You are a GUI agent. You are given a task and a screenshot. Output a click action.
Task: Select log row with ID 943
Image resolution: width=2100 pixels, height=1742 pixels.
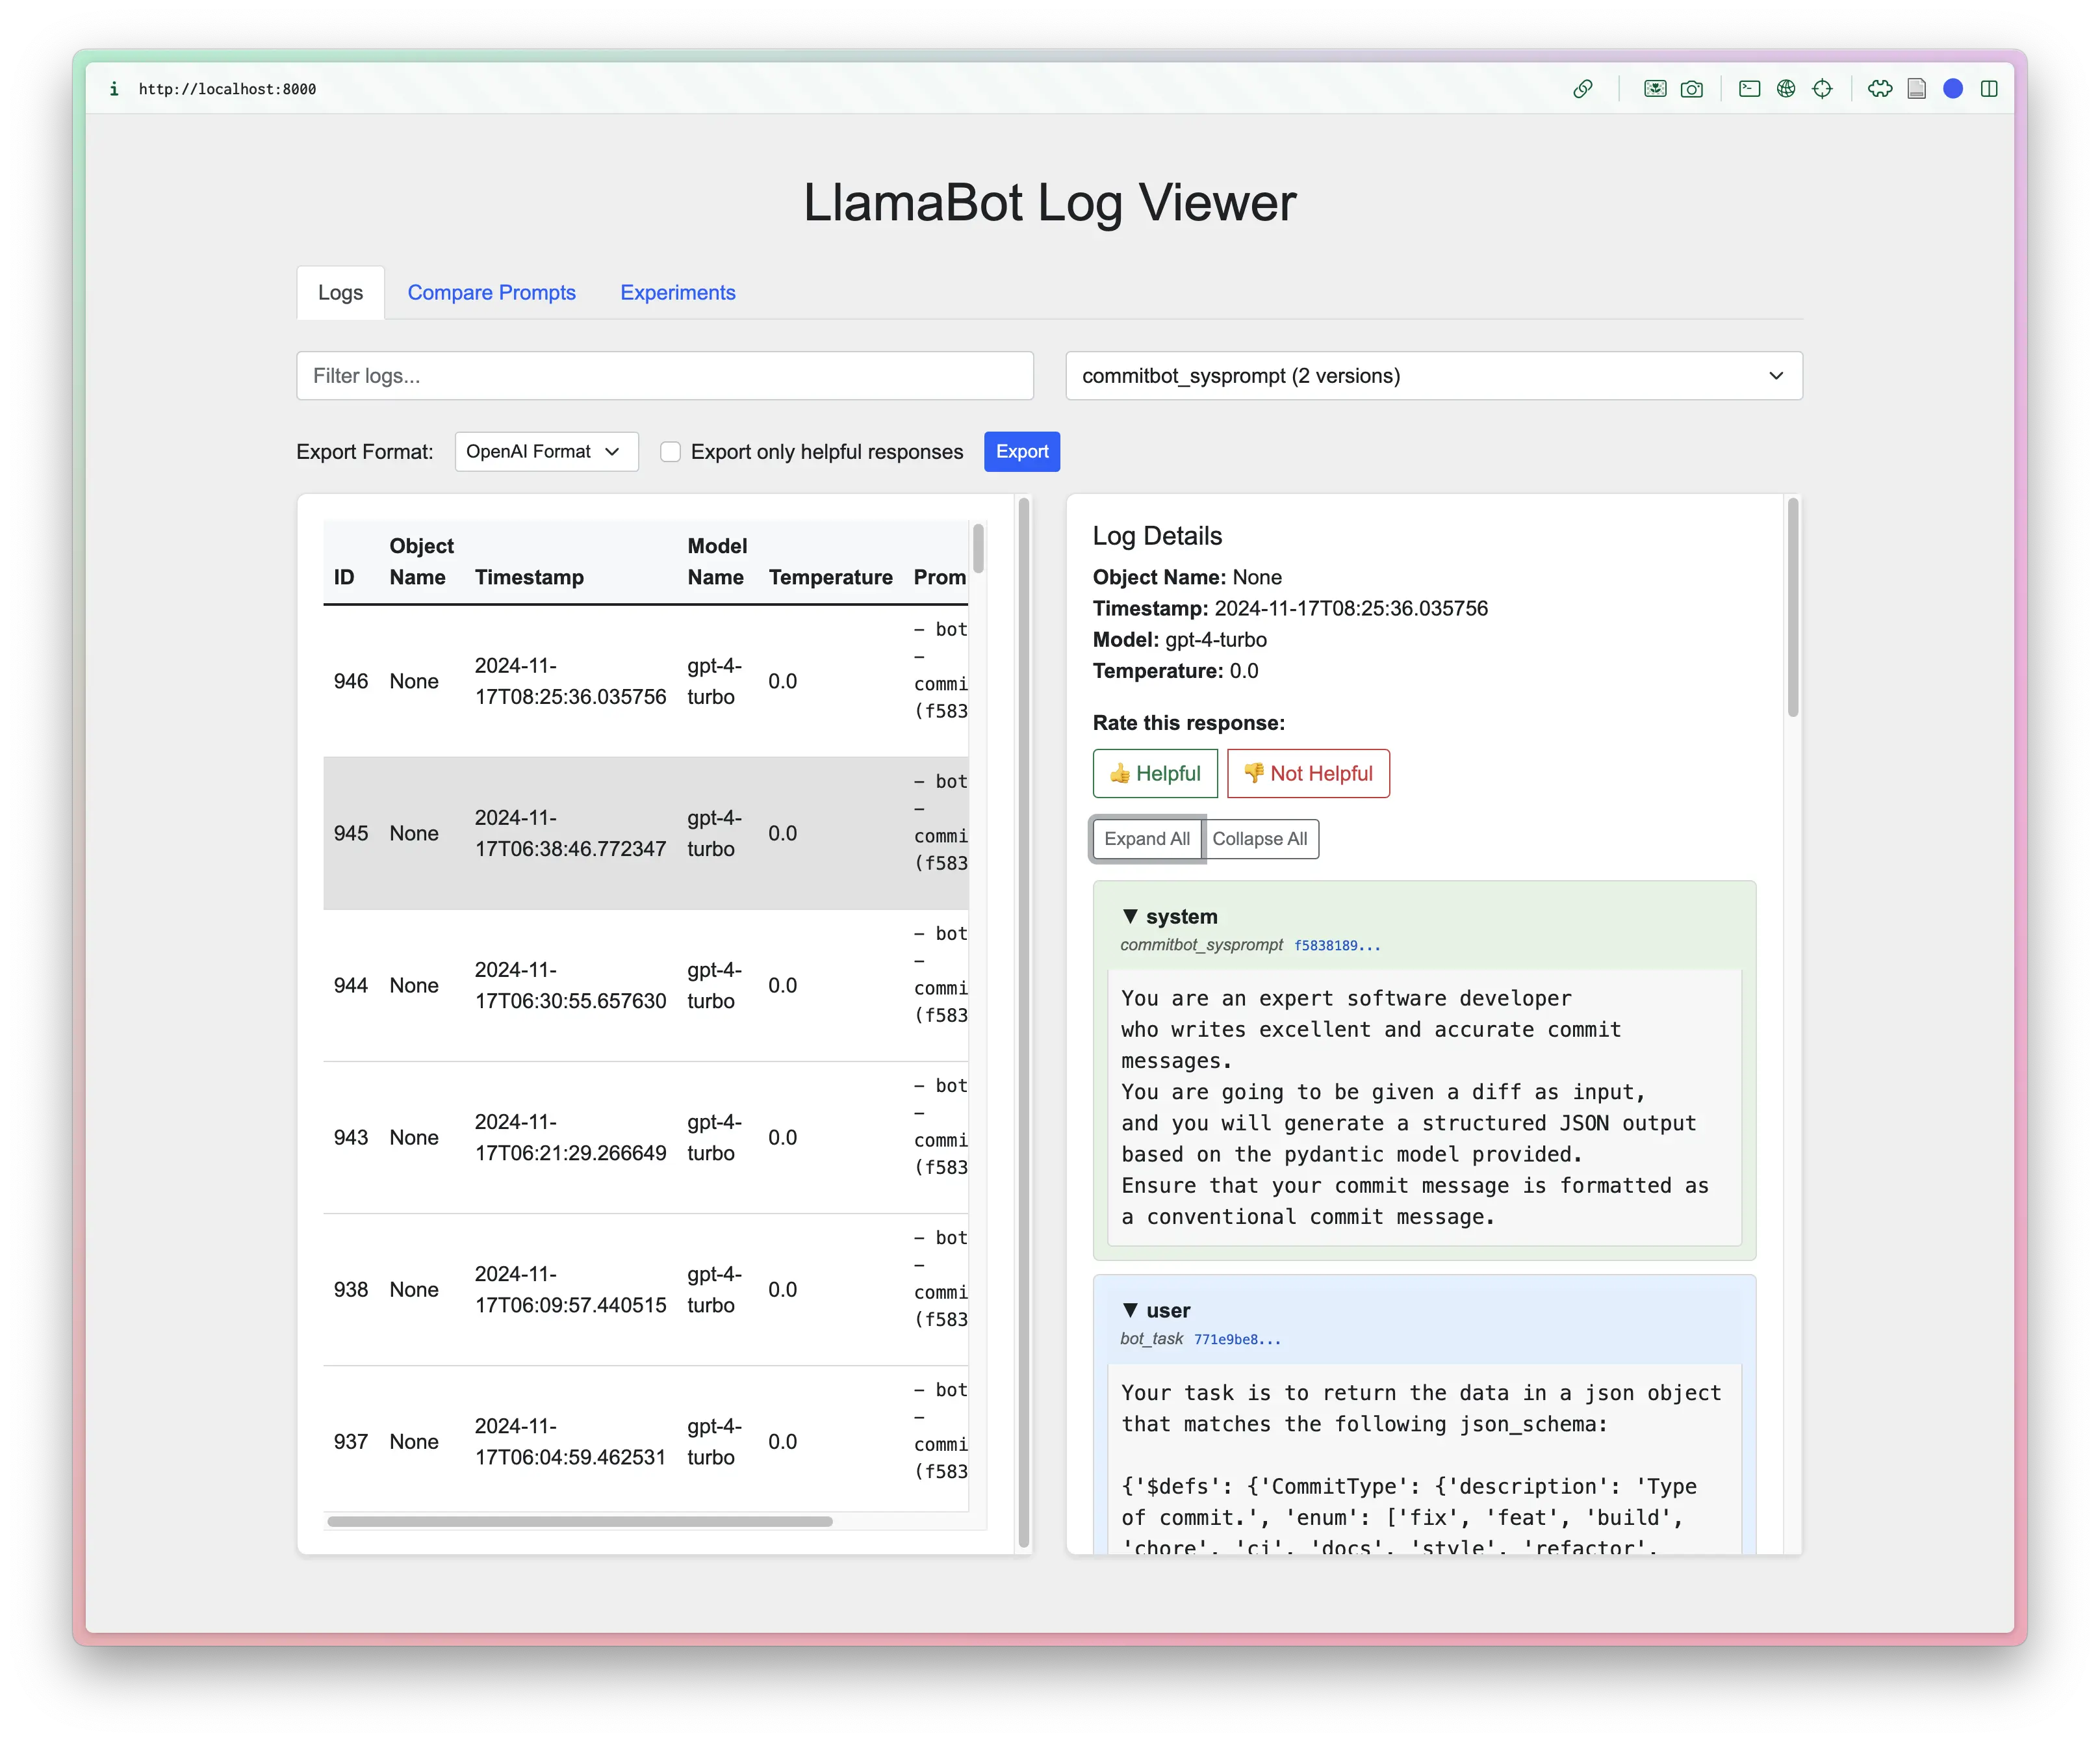pyautogui.click(x=646, y=1137)
